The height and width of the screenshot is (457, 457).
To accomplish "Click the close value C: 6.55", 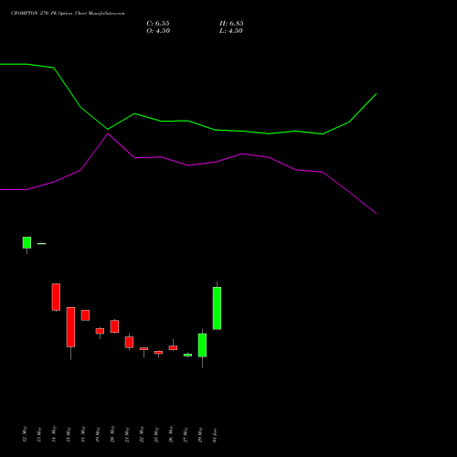I will point(158,24).
